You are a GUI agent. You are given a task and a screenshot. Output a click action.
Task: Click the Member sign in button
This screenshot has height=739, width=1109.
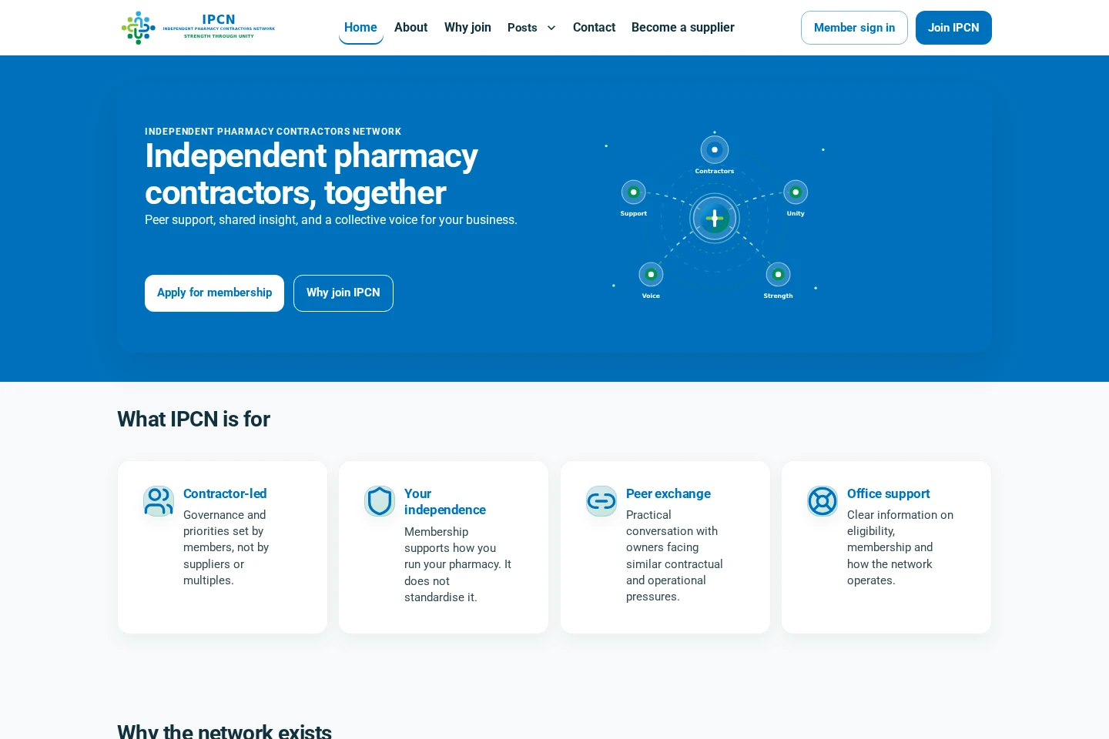[854, 28]
